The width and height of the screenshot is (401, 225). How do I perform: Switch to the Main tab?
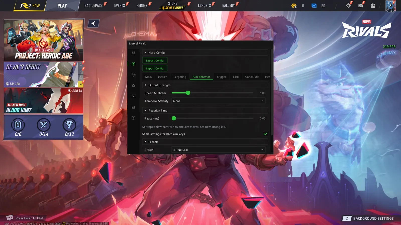[x=148, y=77]
